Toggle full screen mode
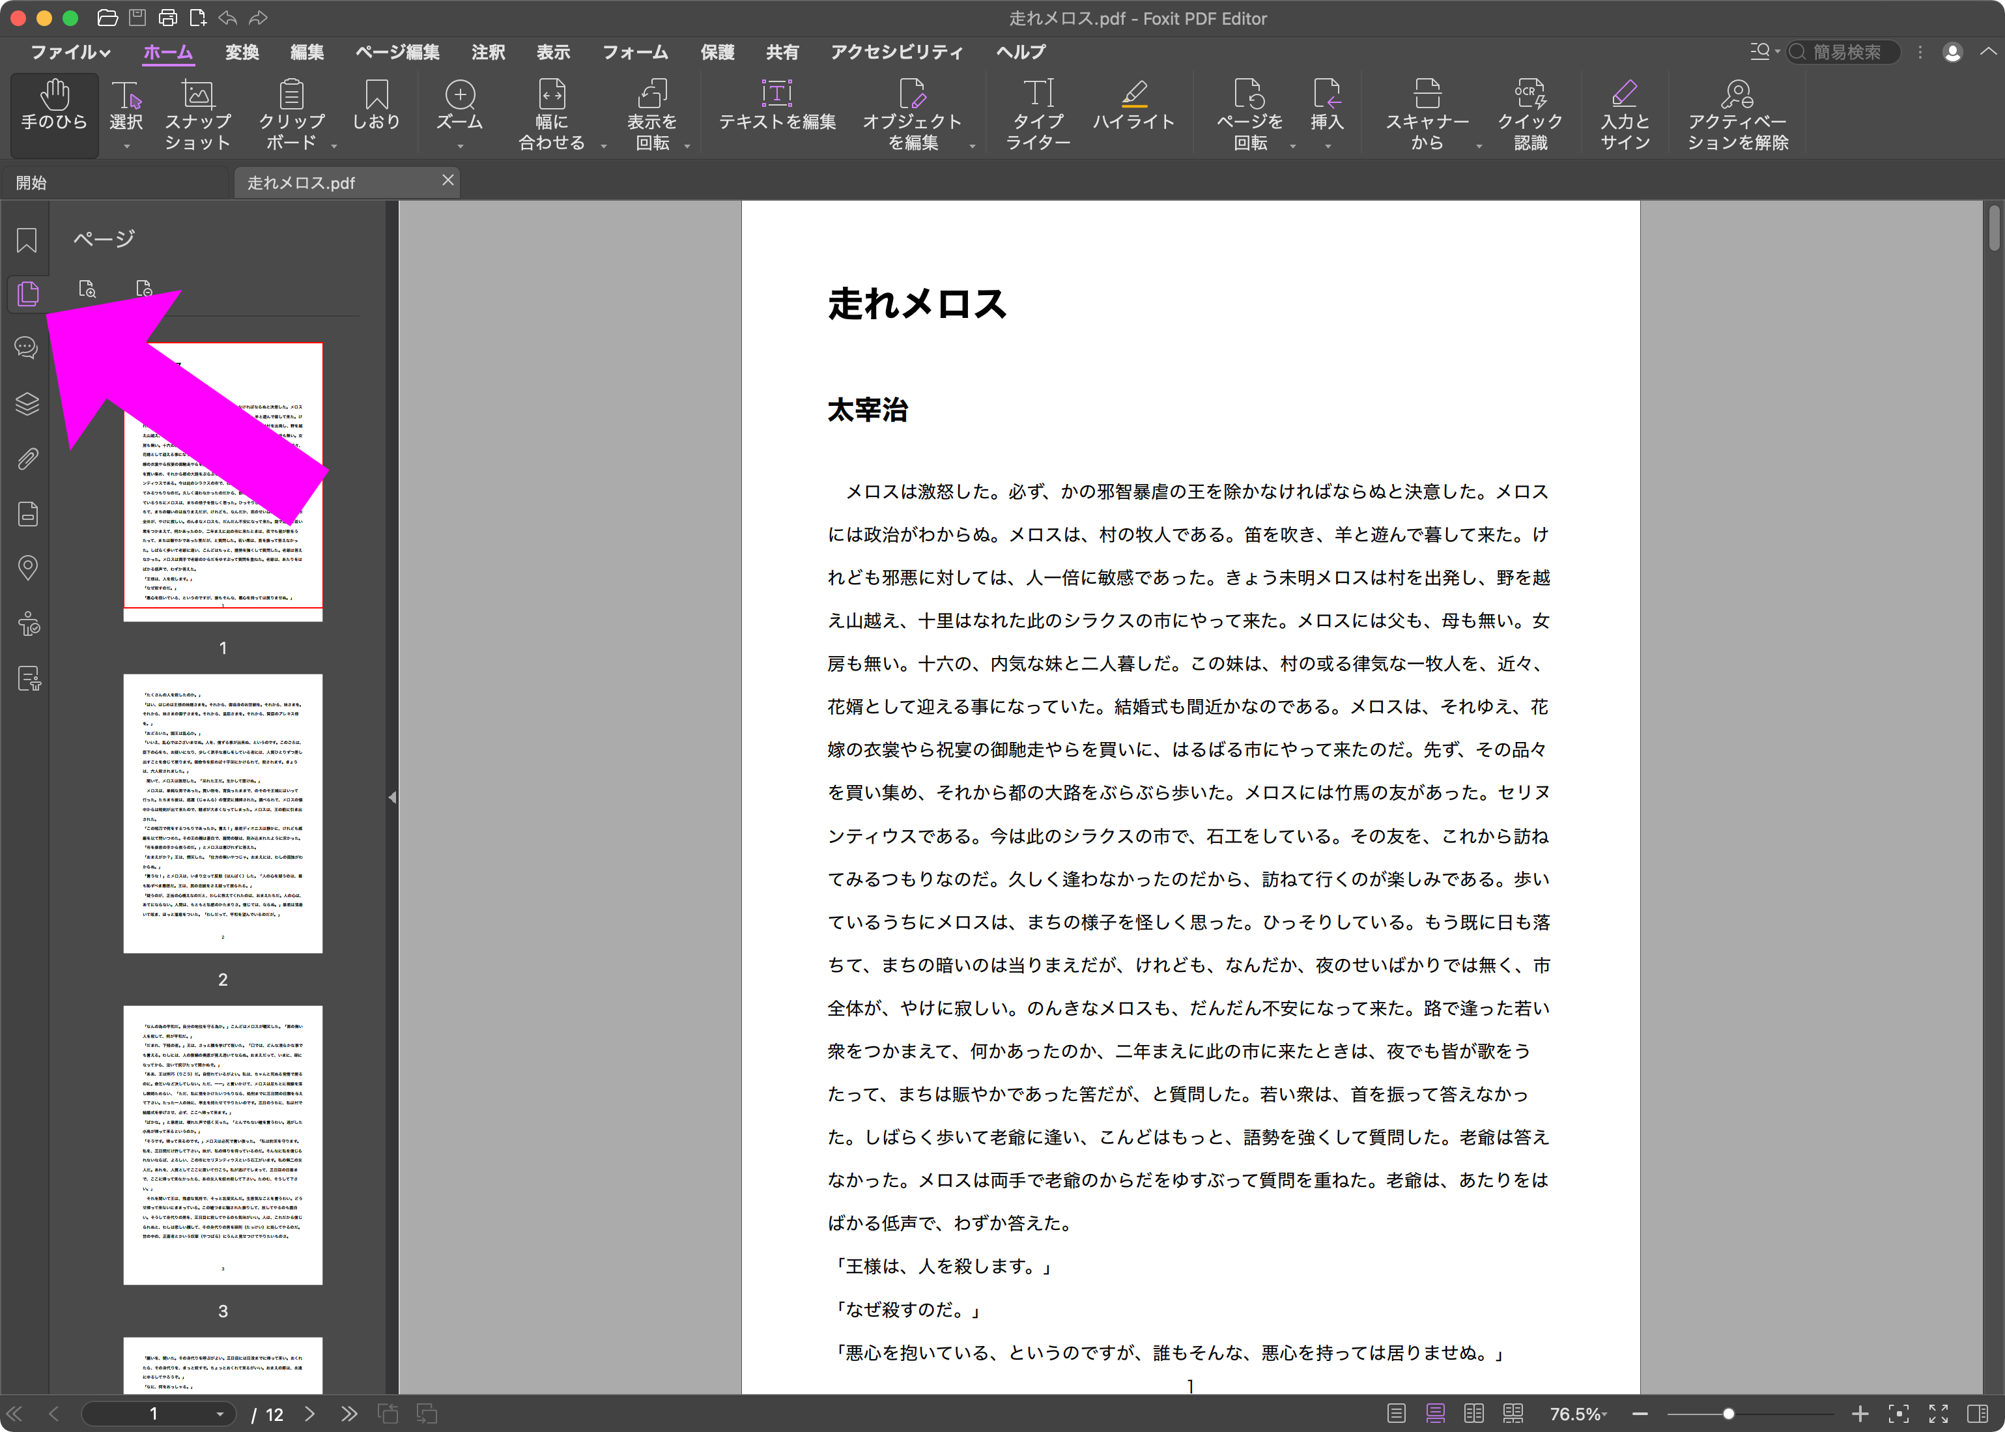 [1938, 1414]
